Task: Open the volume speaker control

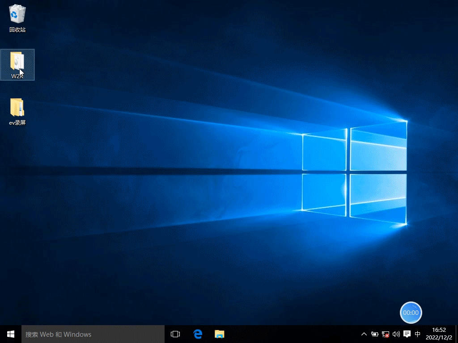Action: point(396,334)
